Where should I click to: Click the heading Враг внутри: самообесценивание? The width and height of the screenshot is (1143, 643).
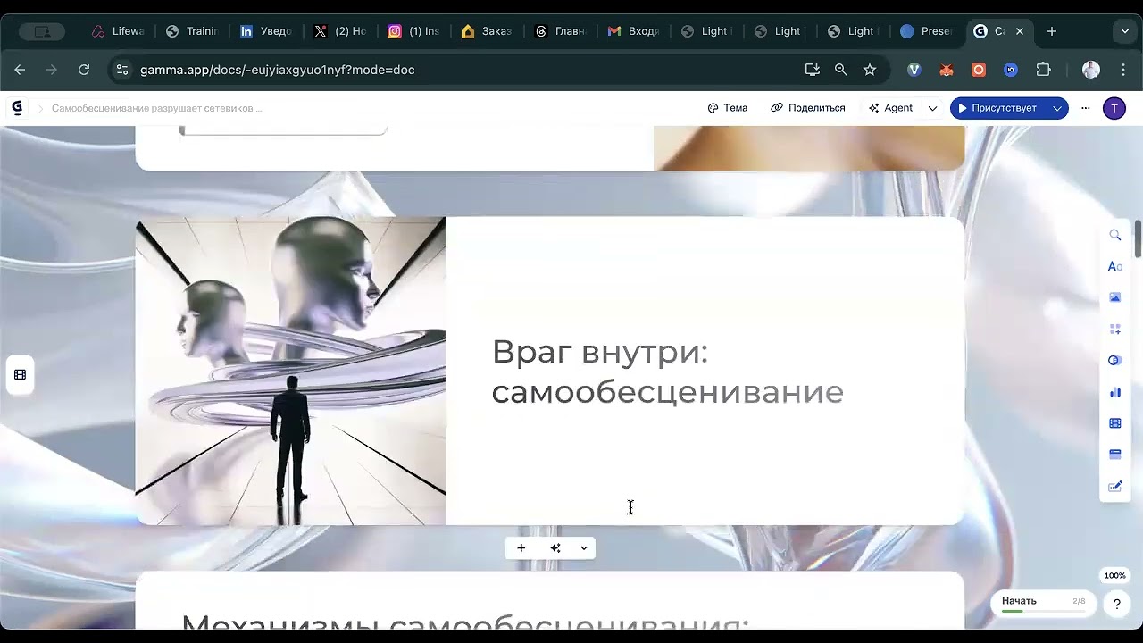tap(668, 372)
